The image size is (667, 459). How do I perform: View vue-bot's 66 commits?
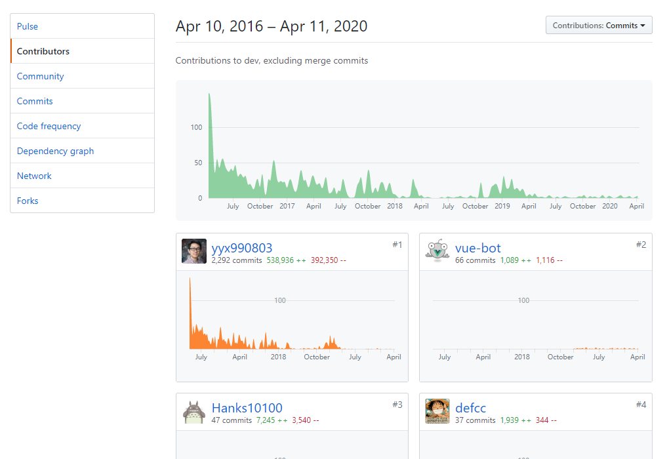pos(475,260)
